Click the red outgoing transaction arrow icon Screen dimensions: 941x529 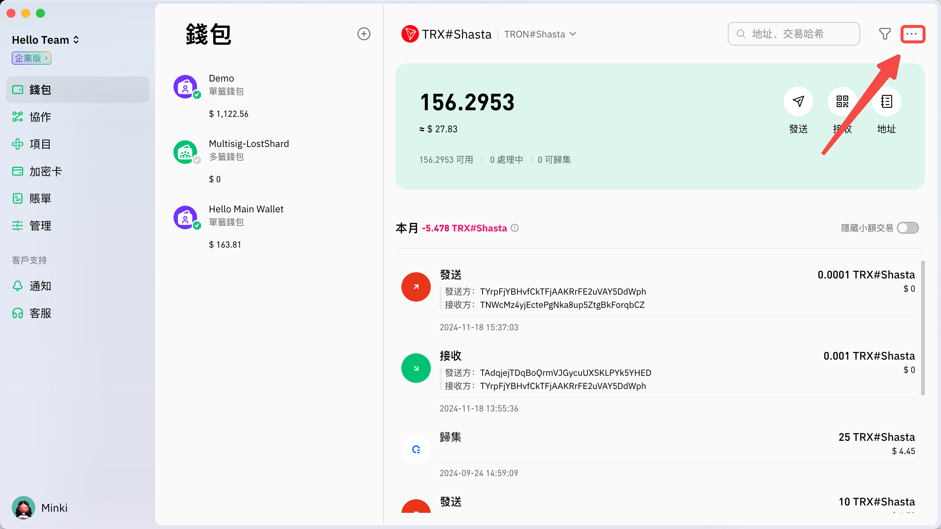tap(416, 287)
